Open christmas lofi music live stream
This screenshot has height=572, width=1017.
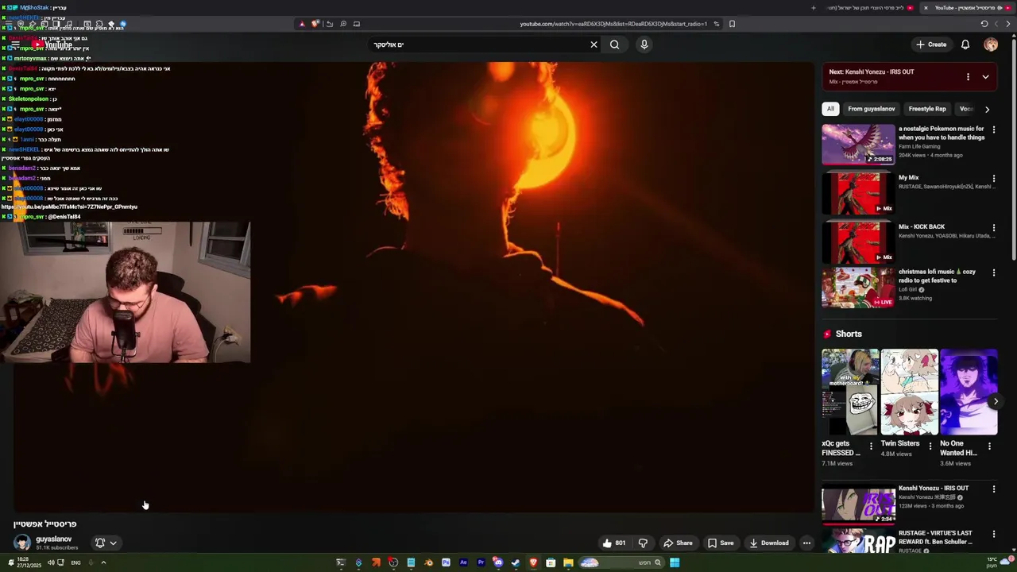858,288
